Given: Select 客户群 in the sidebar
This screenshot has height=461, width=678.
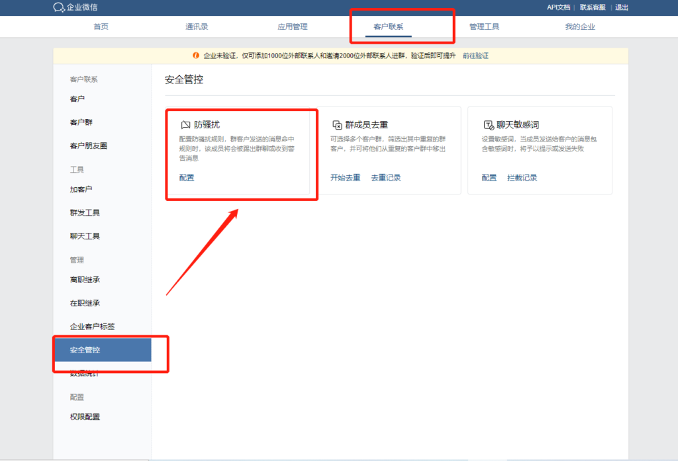Looking at the screenshot, I should point(82,122).
